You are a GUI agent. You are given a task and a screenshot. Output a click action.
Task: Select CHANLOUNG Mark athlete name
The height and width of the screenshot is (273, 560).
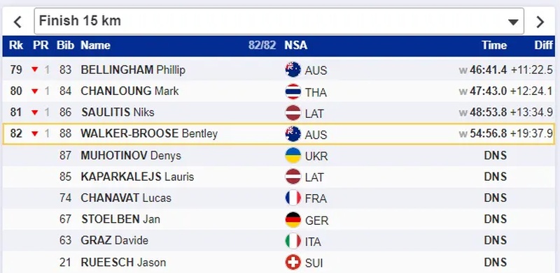pos(129,91)
